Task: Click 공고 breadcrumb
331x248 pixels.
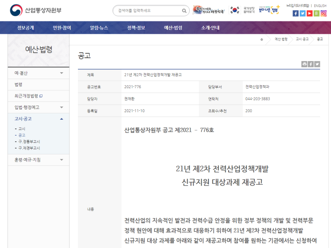Action: point(320,39)
